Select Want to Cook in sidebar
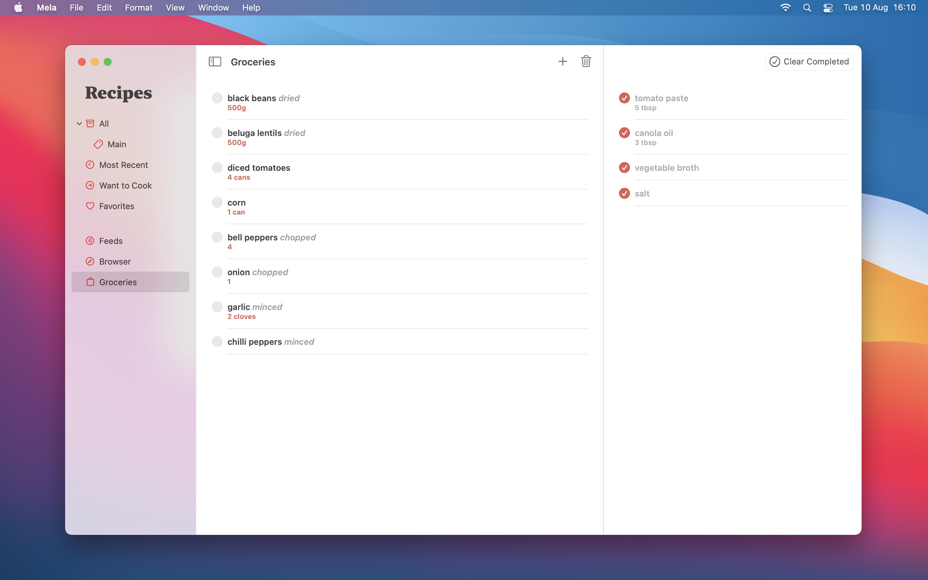The width and height of the screenshot is (928, 580). 130,186
